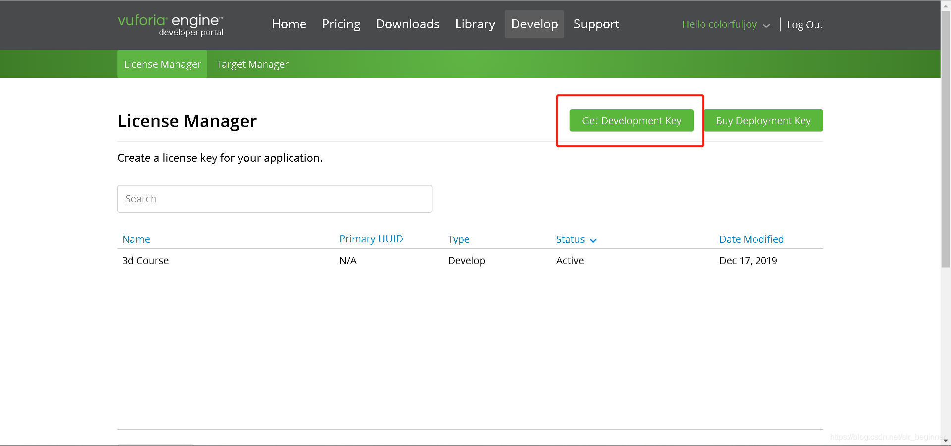Screen dimensions: 951x446
Task: Click the Develop type cell
Action: click(x=467, y=261)
